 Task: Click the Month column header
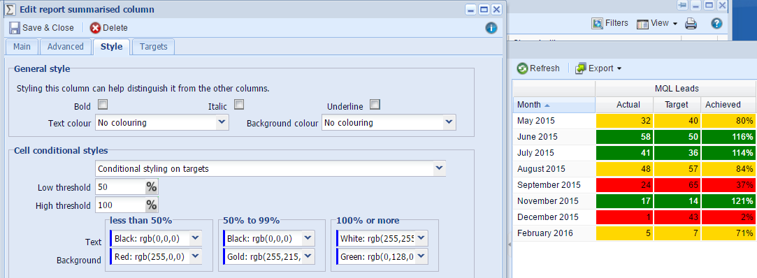(554, 105)
